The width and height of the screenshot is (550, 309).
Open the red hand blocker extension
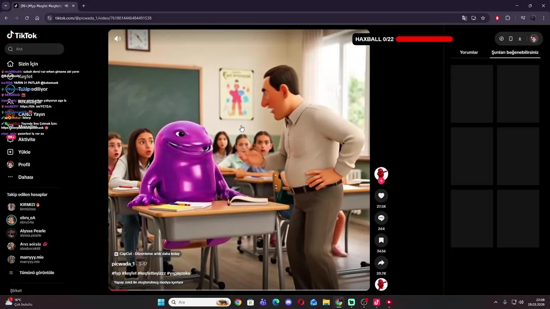pos(497,18)
